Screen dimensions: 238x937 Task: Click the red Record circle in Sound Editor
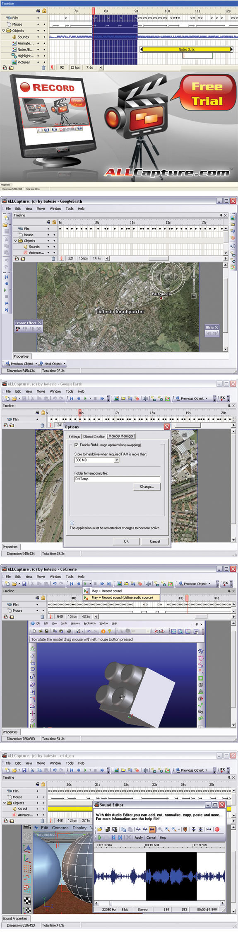(217, 829)
